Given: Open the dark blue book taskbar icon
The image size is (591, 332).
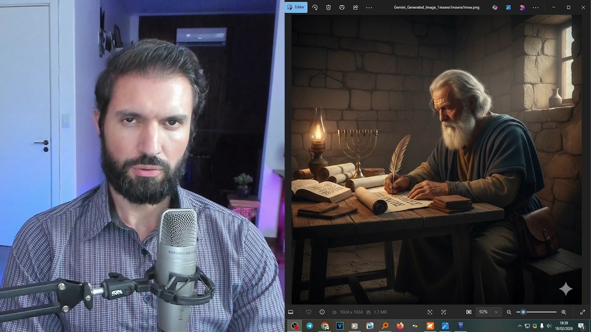Looking at the screenshot, I should [460, 326].
